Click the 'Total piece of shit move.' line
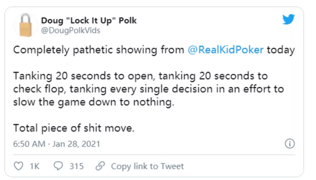The width and height of the screenshot is (316, 180). tap(74, 128)
